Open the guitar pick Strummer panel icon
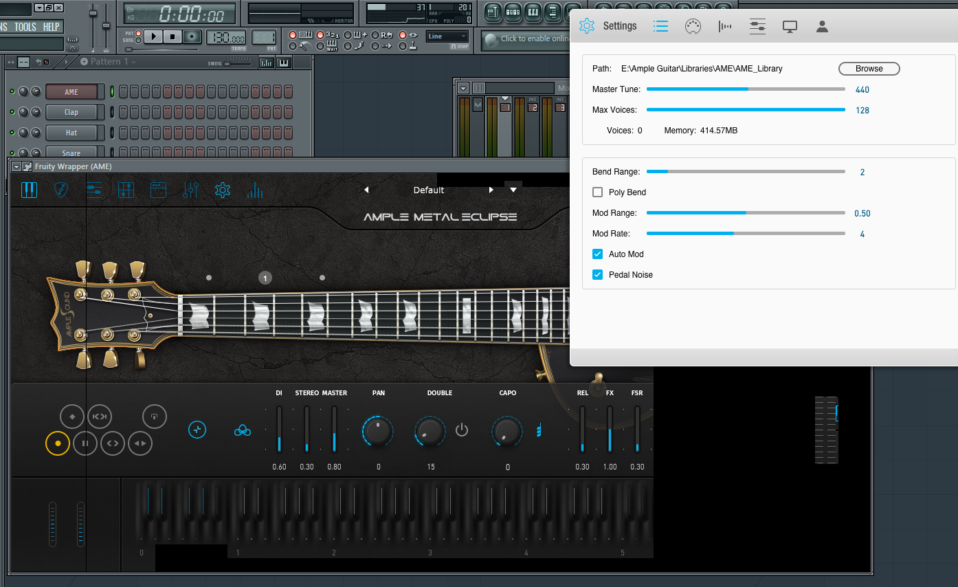The width and height of the screenshot is (958, 587). [61, 190]
